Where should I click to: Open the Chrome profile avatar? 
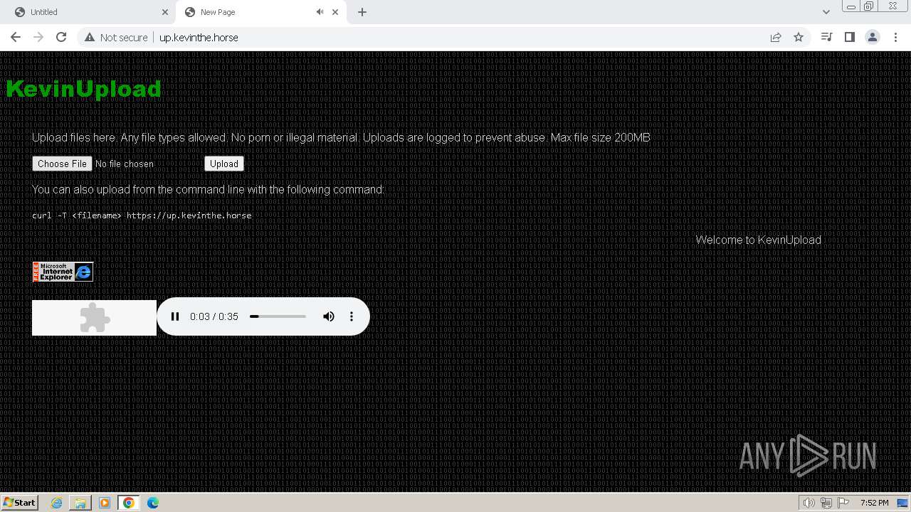873,37
